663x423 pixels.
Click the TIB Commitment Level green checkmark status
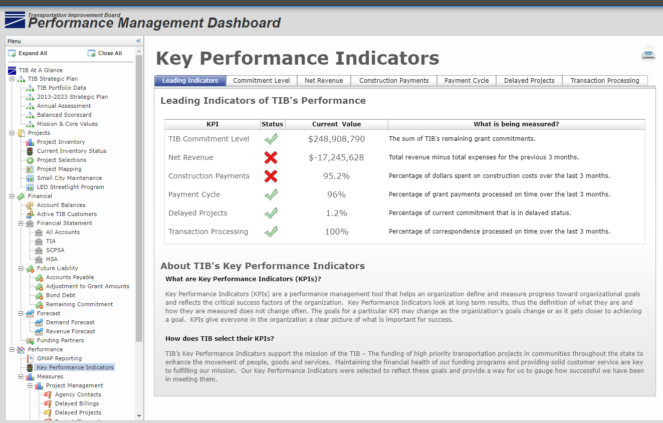pyautogui.click(x=271, y=139)
